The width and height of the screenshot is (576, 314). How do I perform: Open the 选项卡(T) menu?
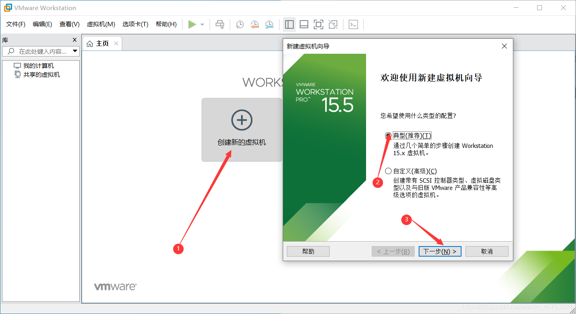tap(136, 24)
